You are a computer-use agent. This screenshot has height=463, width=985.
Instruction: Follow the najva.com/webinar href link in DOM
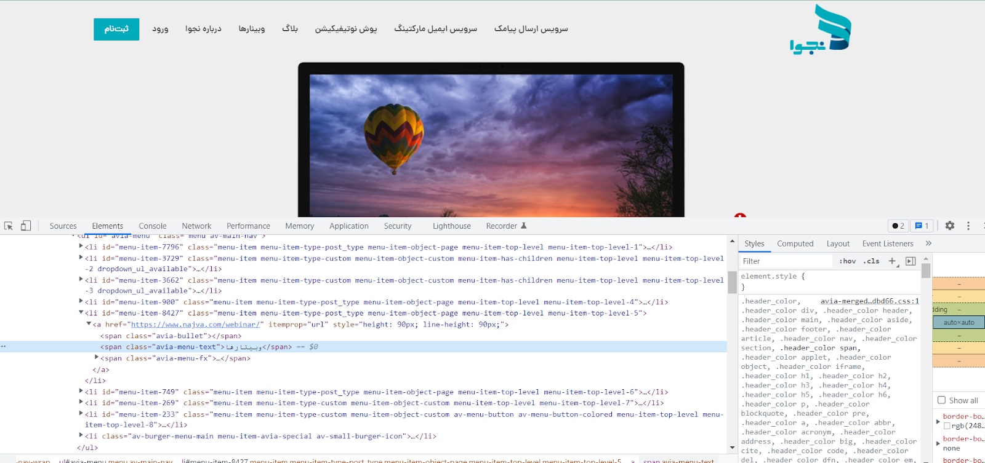[195, 325]
